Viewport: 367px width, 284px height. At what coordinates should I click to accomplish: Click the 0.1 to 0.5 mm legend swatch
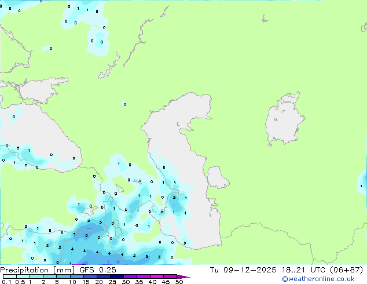tap(10, 276)
